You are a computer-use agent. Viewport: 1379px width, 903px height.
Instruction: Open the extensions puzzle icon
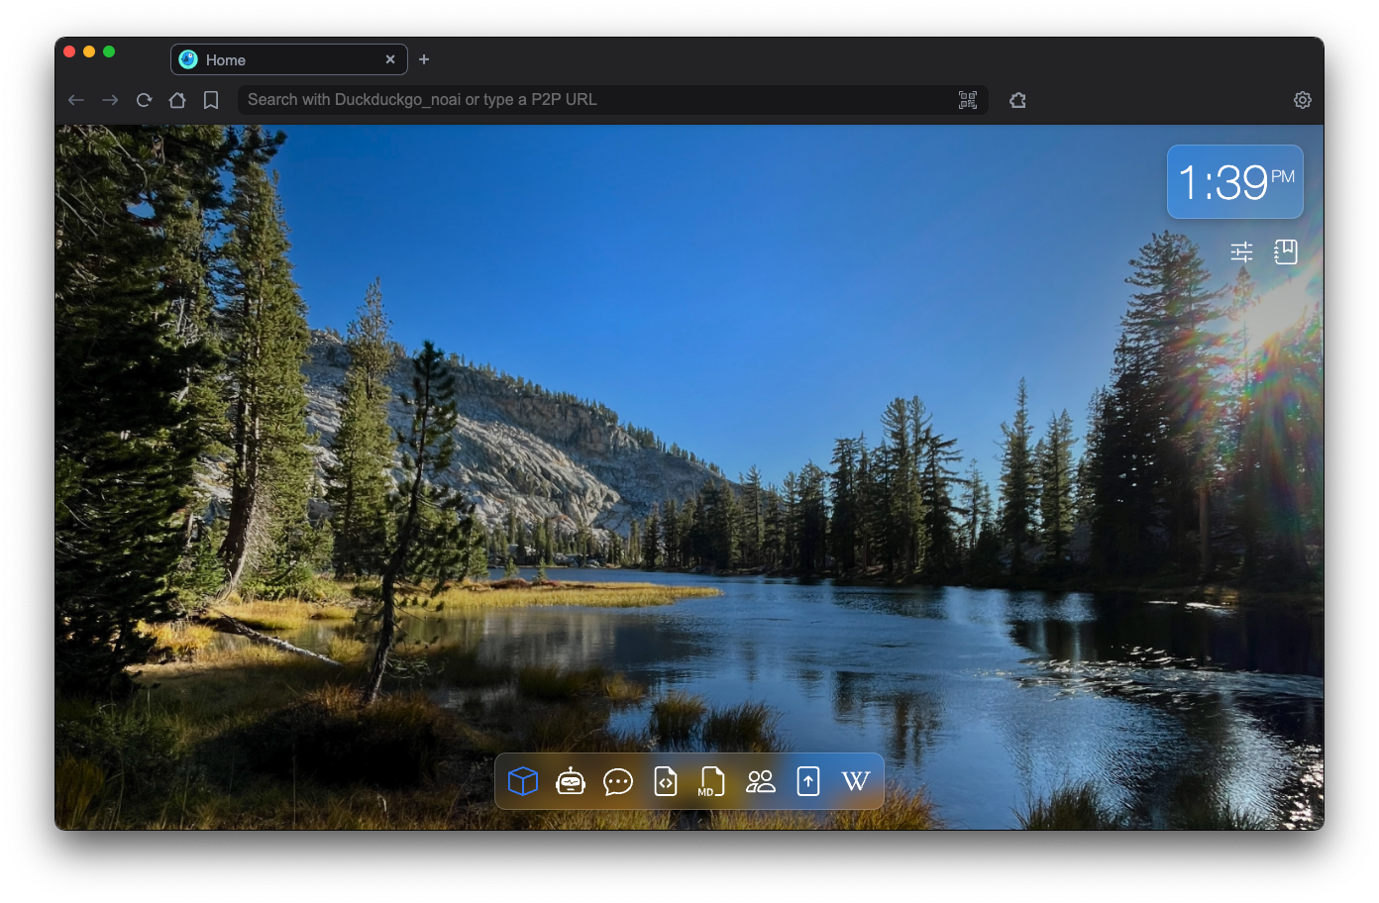coord(1017,100)
